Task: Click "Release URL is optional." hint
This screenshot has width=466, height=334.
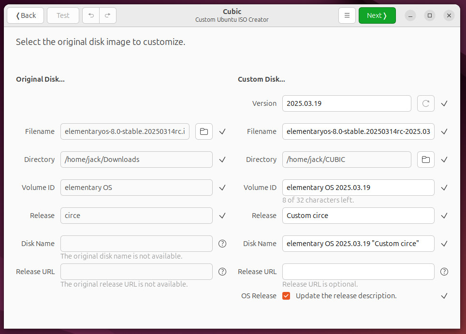Action: [320, 284]
